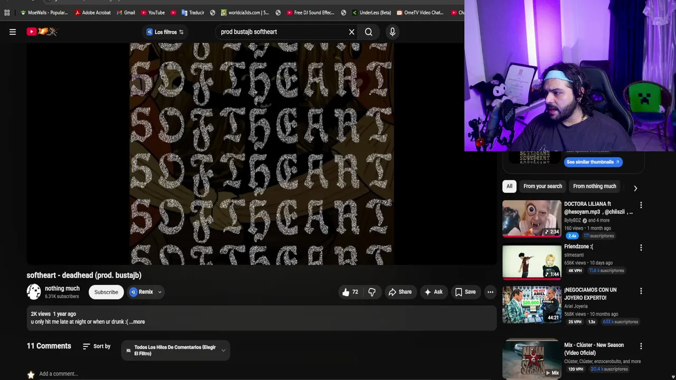The width and height of the screenshot is (676, 380).
Task: Open the Ask assistant button
Action: pyautogui.click(x=433, y=292)
